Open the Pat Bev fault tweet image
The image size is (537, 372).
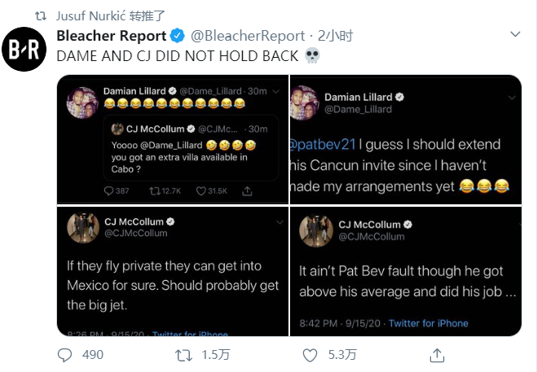point(406,271)
